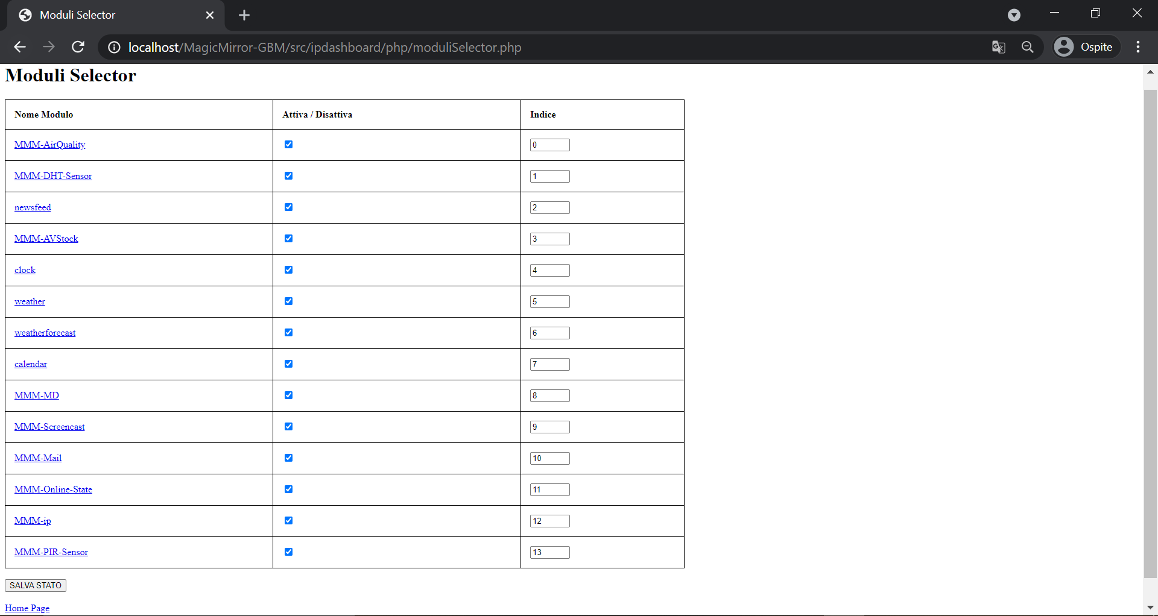Focus the MMM-MD index input
Image resolution: width=1158 pixels, height=616 pixels.
550,395
